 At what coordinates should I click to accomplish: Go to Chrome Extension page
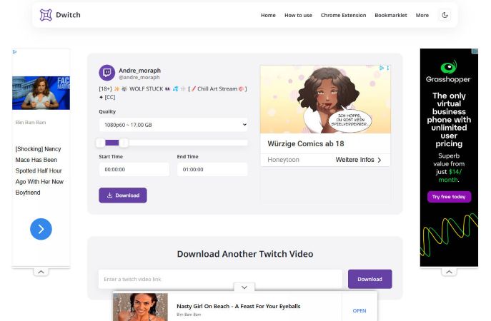343,15
